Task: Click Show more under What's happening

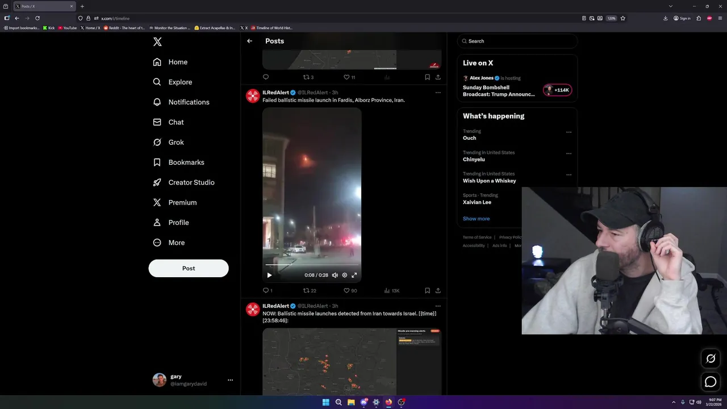Action: [x=476, y=219]
